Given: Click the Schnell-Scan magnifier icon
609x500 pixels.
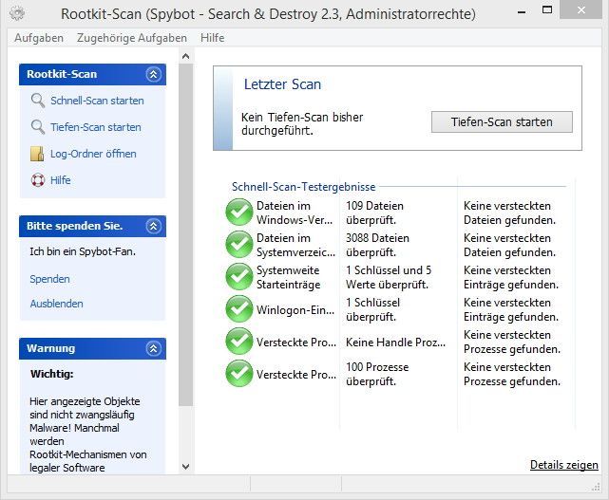Looking at the screenshot, I should 38,101.
